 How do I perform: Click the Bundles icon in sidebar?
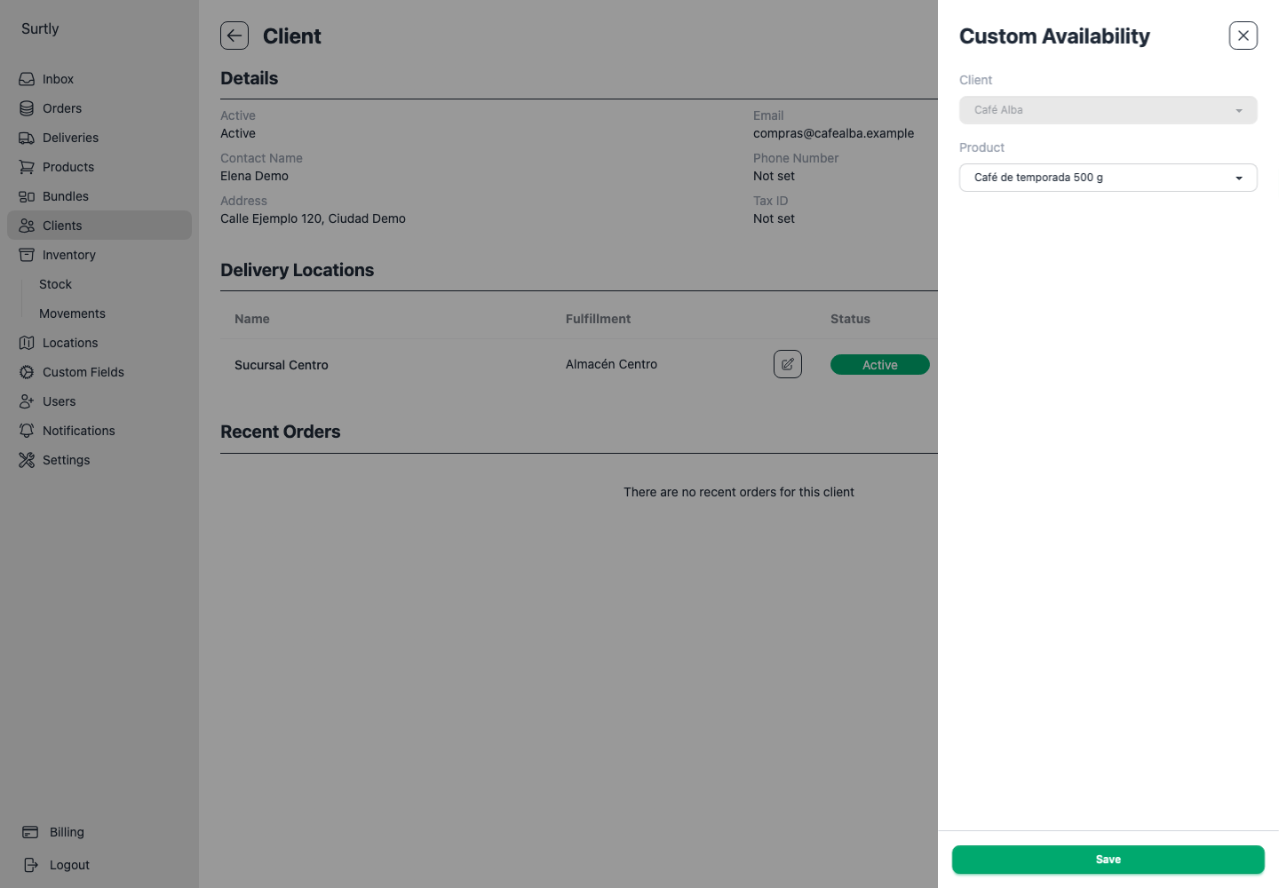27,196
